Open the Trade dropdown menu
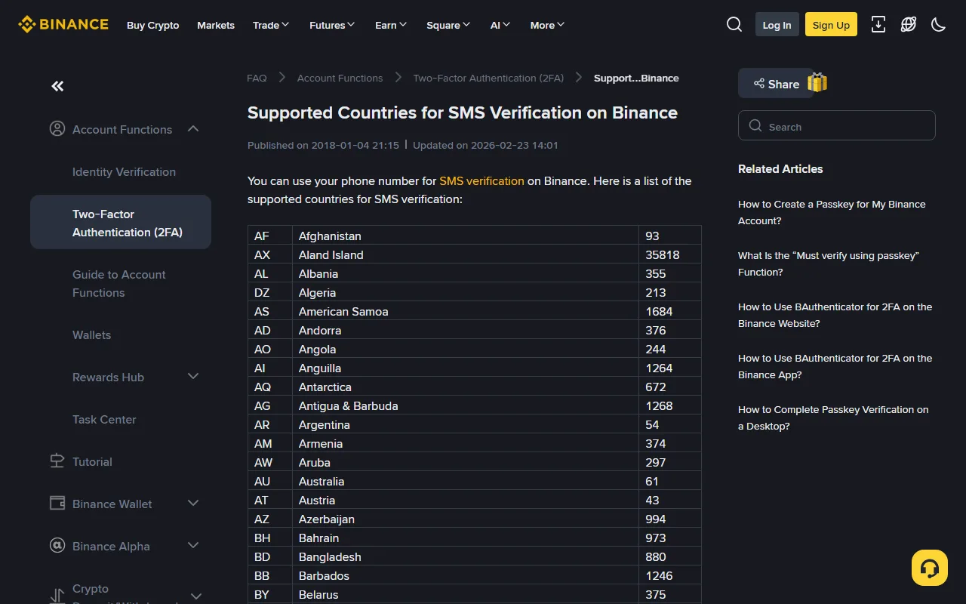 tap(271, 25)
